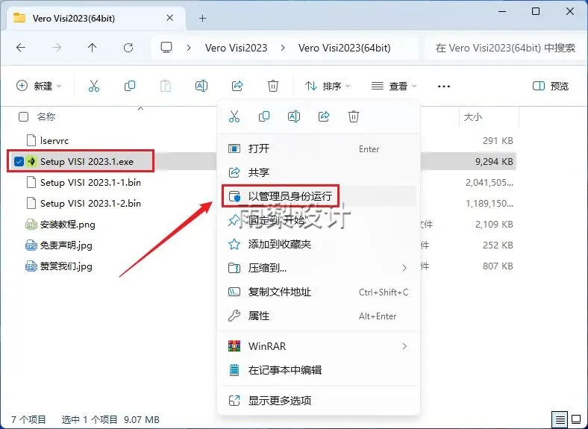Viewport: 588px width, 429px height.
Task: Click the Cut icon in the main toolbar
Action: [94, 87]
